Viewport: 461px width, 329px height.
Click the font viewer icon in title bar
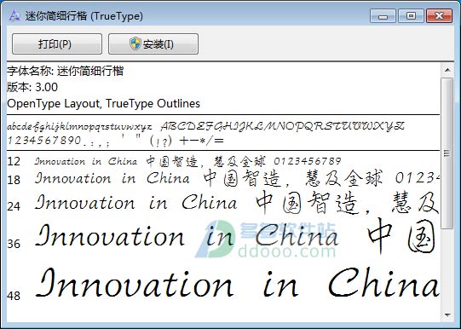(14, 16)
